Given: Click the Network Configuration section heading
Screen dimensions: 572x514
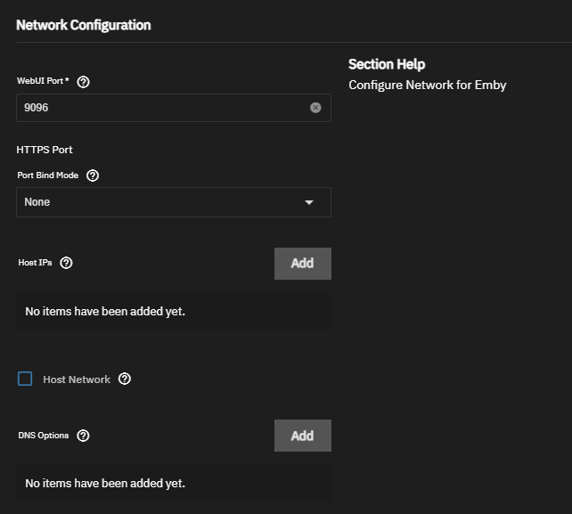Looking at the screenshot, I should click(x=84, y=25).
